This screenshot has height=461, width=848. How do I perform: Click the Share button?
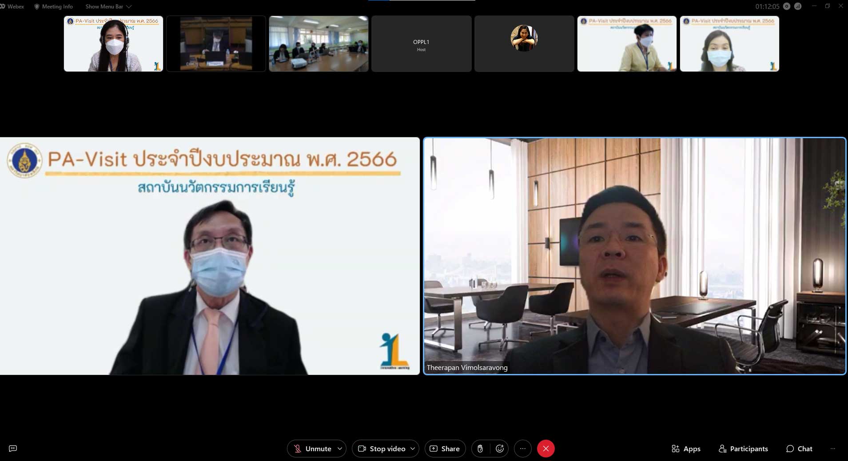445,449
